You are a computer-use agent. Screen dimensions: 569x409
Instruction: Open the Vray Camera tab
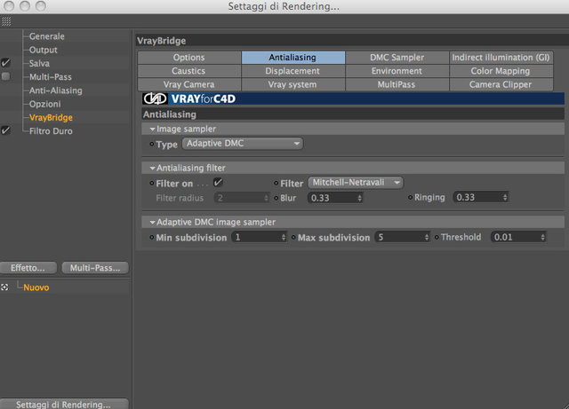click(x=189, y=84)
